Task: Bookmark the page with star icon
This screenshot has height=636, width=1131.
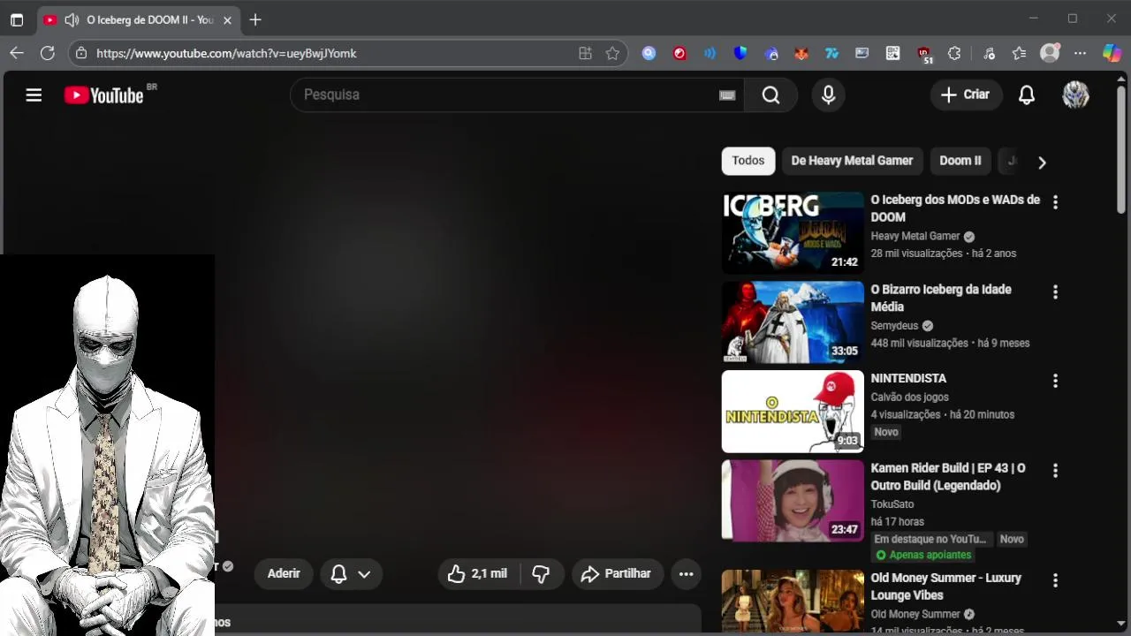Action: [612, 53]
